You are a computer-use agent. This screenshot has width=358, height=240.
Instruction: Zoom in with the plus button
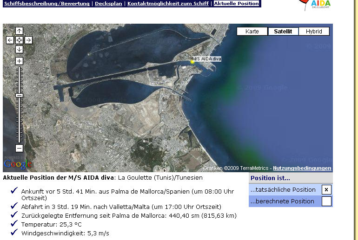19,61
